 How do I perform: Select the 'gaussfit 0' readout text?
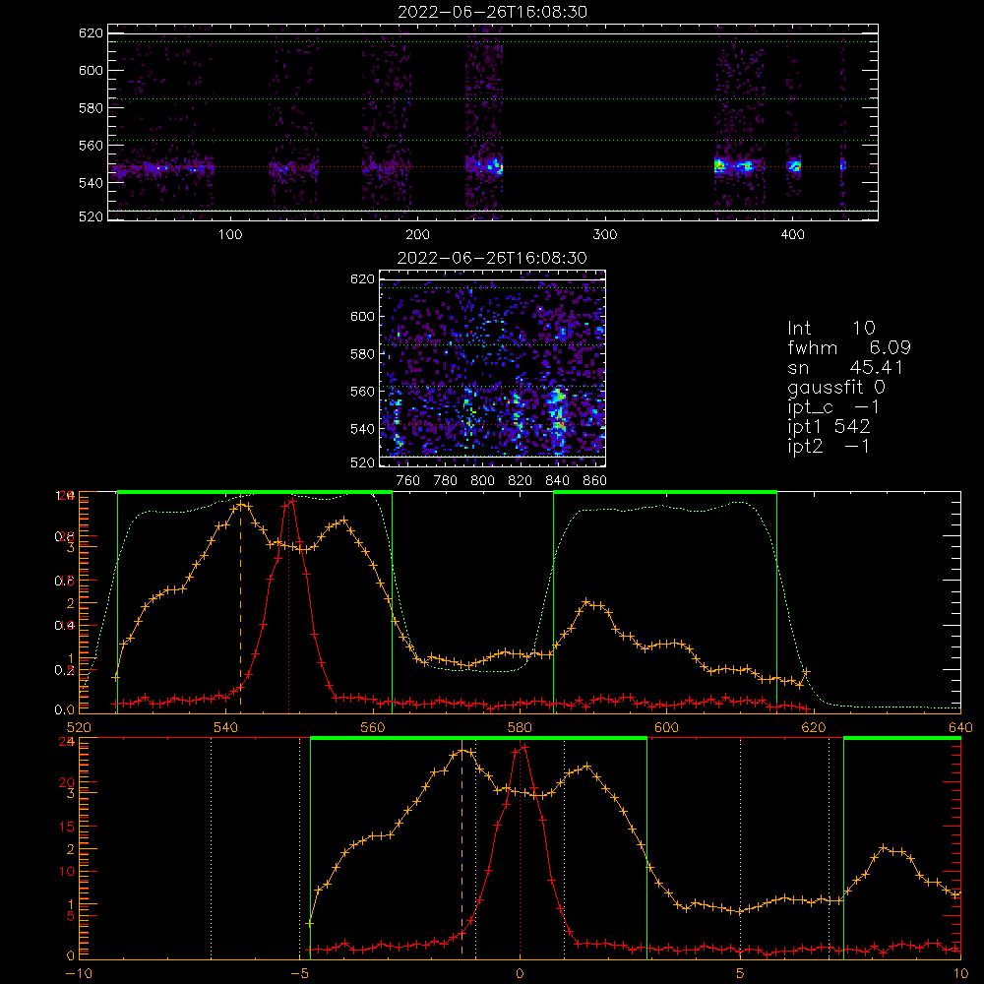(835, 387)
